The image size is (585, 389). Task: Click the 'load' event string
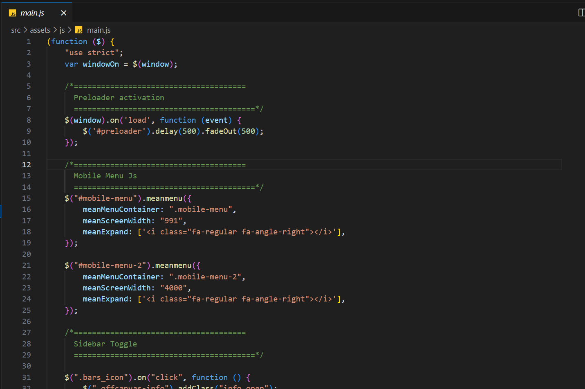click(x=137, y=120)
